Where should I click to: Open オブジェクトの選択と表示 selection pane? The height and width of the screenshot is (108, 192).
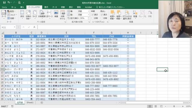[x=127, y=15]
